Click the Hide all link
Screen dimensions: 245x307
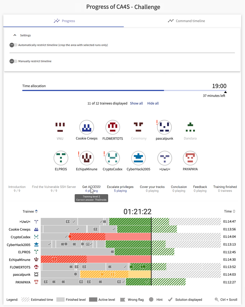click(x=153, y=103)
